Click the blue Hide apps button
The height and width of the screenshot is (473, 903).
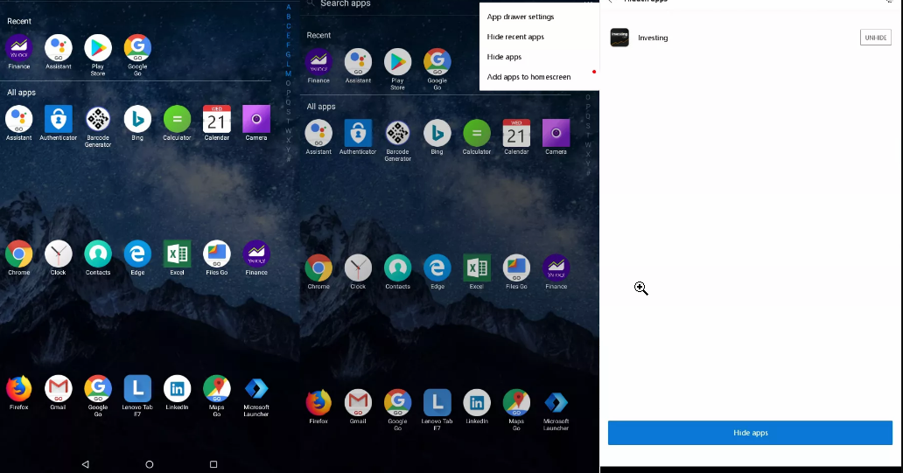[751, 433]
